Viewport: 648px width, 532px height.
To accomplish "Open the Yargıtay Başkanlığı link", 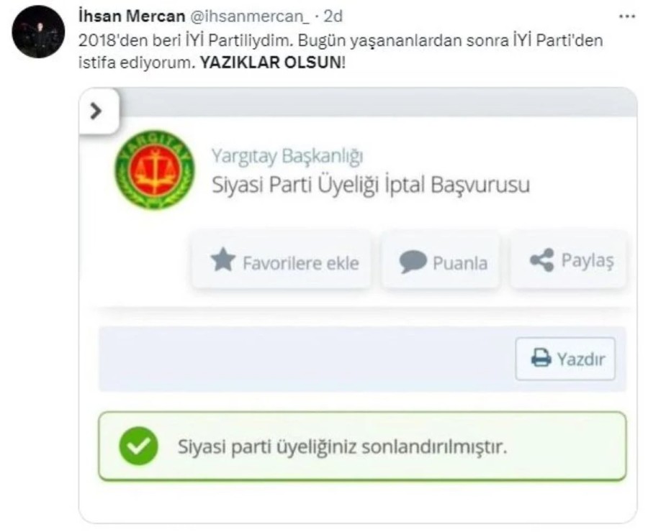I will click(x=287, y=156).
